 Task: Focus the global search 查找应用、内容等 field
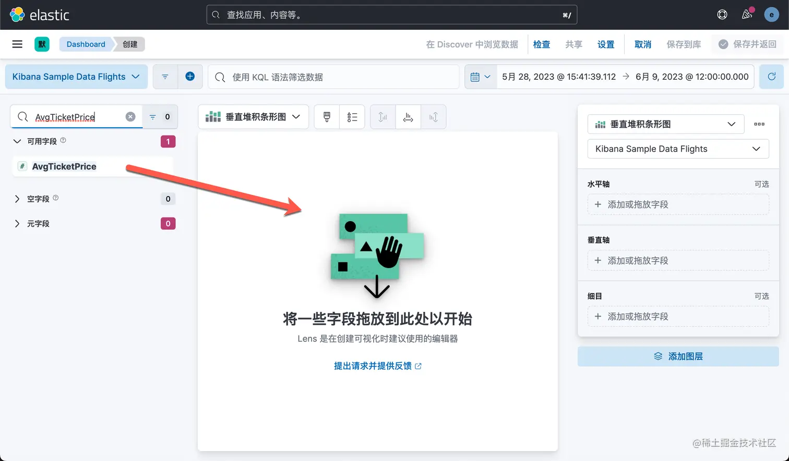coord(392,15)
